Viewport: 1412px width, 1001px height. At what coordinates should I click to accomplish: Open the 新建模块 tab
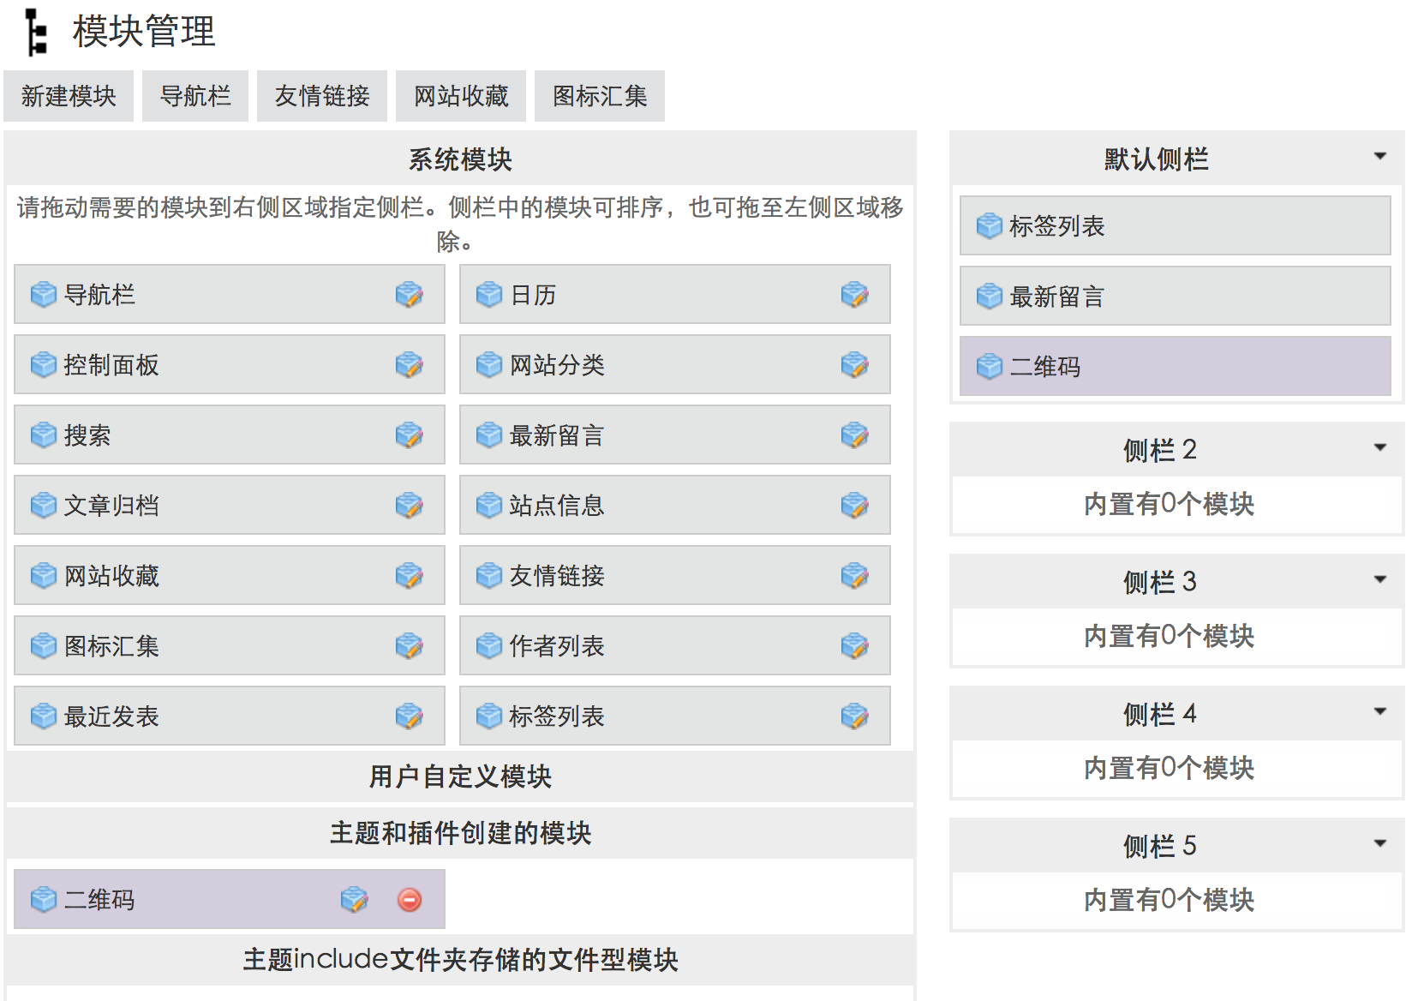(69, 96)
